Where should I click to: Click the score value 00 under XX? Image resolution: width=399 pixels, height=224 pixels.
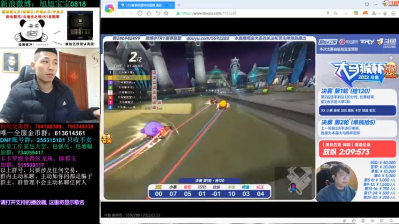click(x=159, y=194)
